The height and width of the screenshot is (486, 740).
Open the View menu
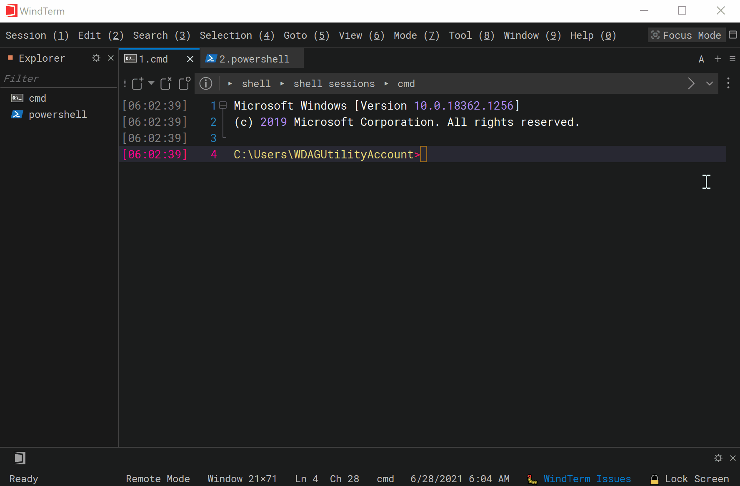362,35
